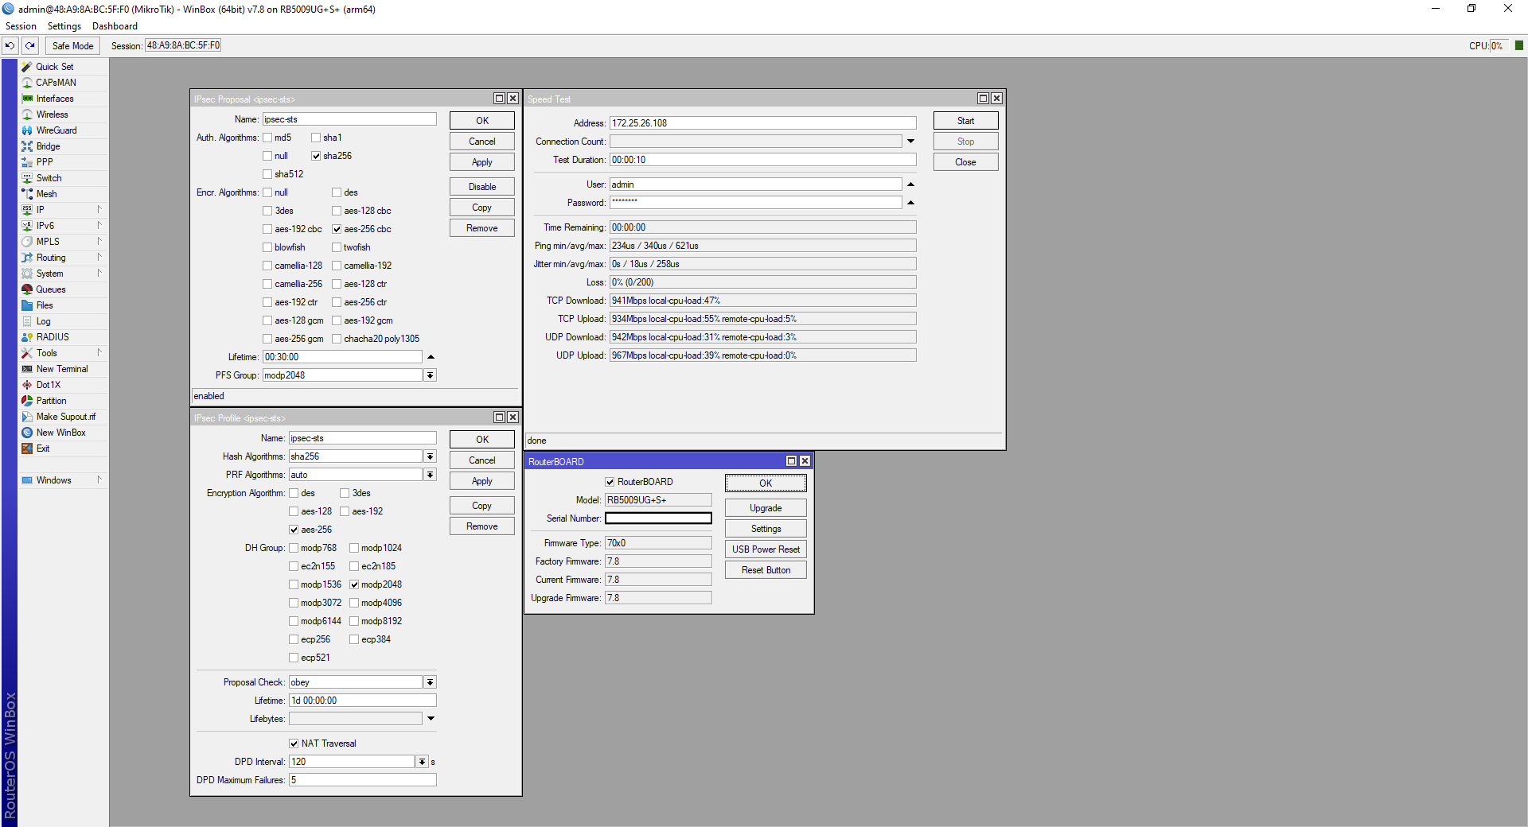Image resolution: width=1528 pixels, height=827 pixels.
Task: Open Wireless sidebar icon
Action: coord(27,115)
